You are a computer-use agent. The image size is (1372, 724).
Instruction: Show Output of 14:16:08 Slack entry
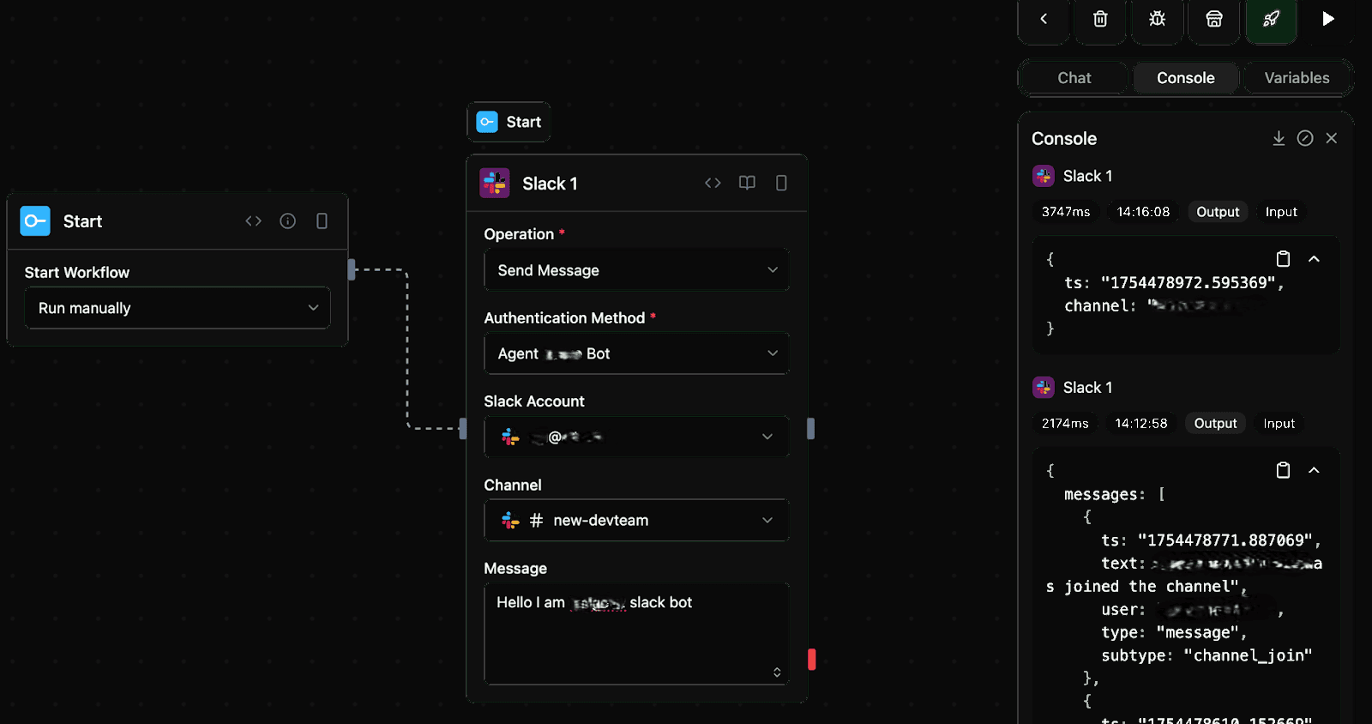(x=1218, y=212)
